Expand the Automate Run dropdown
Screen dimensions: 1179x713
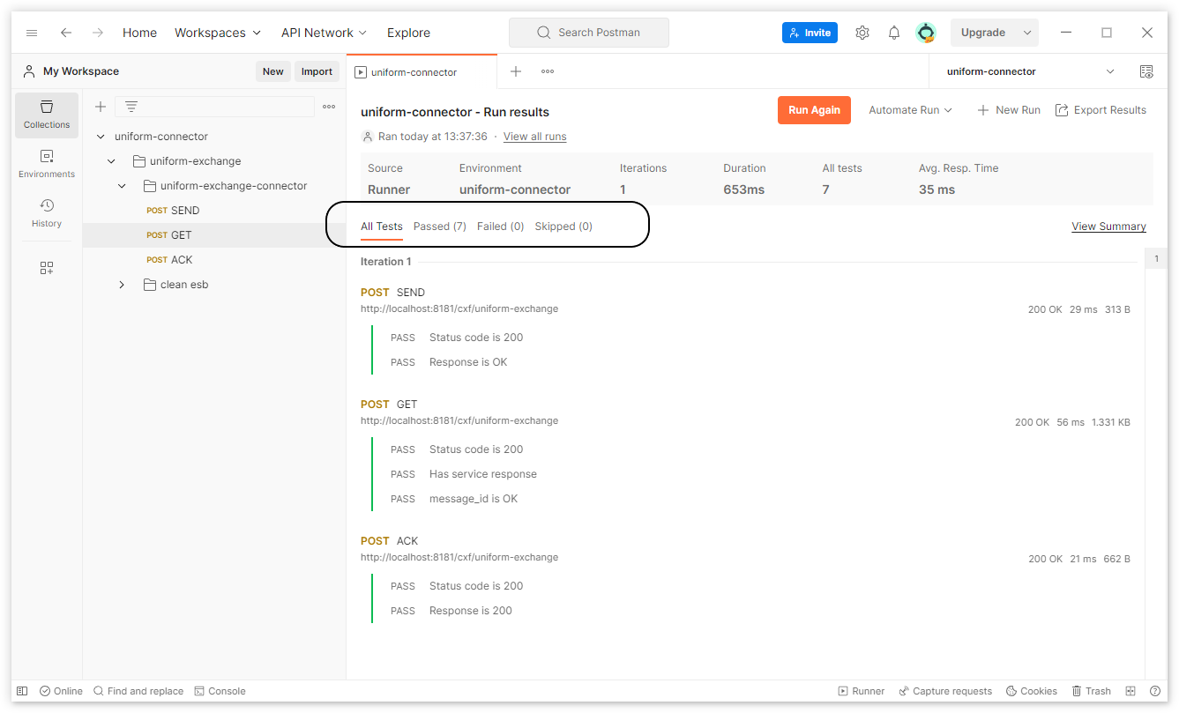[910, 110]
